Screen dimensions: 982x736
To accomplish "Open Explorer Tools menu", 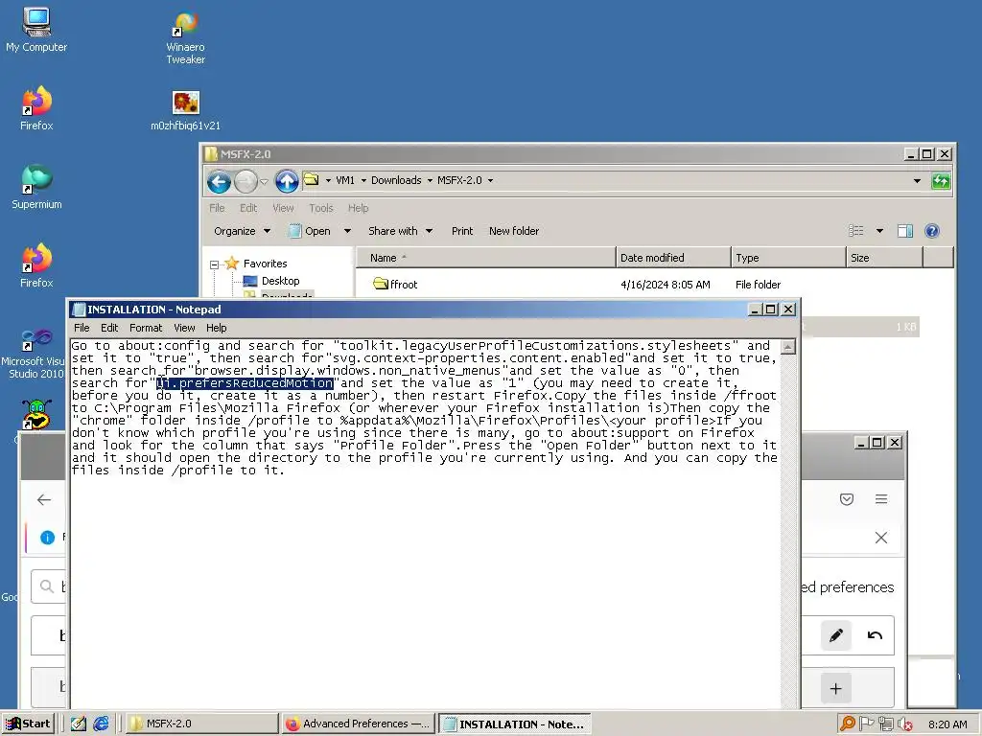I will point(320,208).
